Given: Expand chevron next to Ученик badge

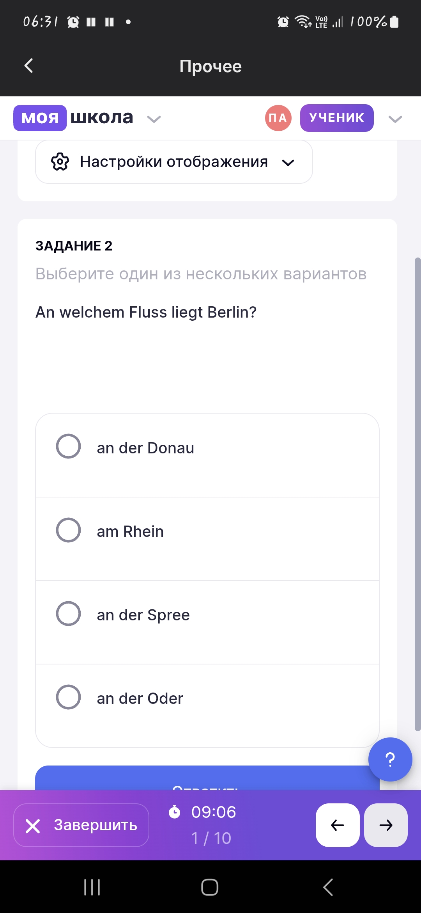Looking at the screenshot, I should point(395,119).
